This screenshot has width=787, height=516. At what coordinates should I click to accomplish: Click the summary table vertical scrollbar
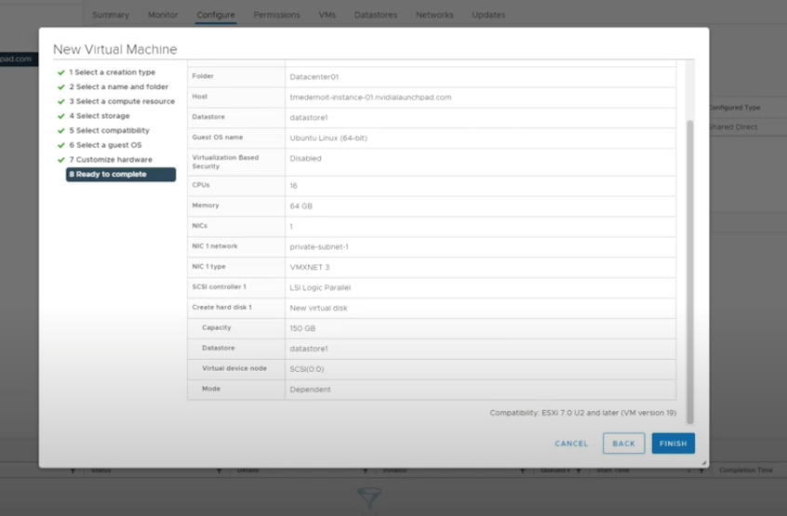689,270
